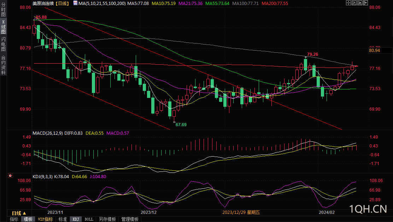Click the MA indicator chart icon
Viewport: 393px width, 222px height.
tap(75, 3)
